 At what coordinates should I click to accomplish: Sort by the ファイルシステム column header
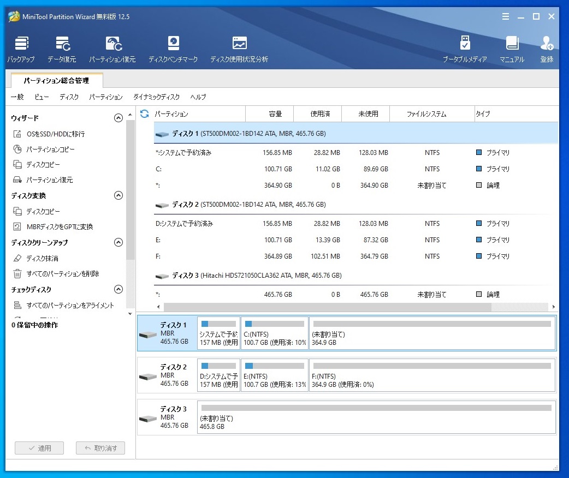coord(432,114)
